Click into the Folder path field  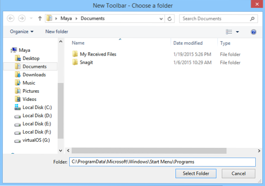click(162, 162)
